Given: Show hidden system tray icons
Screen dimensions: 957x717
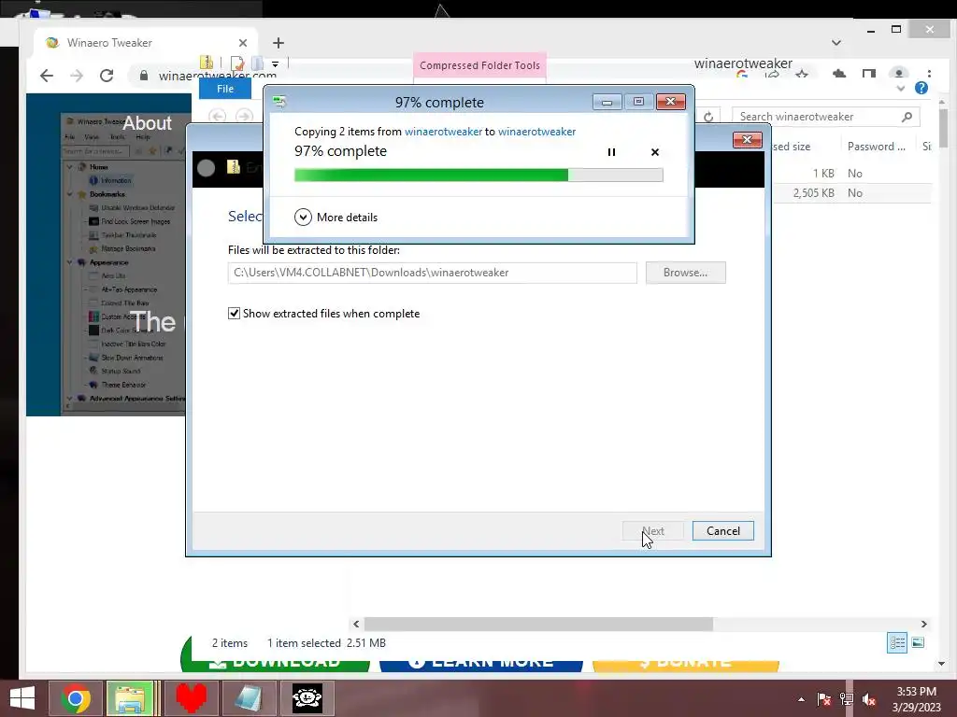Looking at the screenshot, I should click(801, 699).
